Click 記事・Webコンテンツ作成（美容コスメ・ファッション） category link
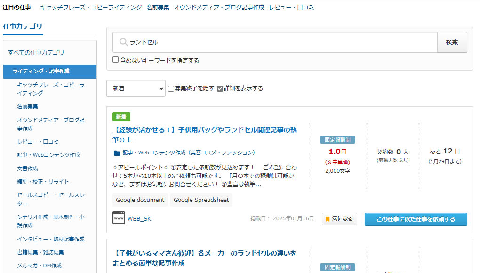Viewport: 480px width, 273px height. click(189, 153)
